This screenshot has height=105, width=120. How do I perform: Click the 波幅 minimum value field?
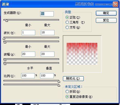(x=28, y=54)
